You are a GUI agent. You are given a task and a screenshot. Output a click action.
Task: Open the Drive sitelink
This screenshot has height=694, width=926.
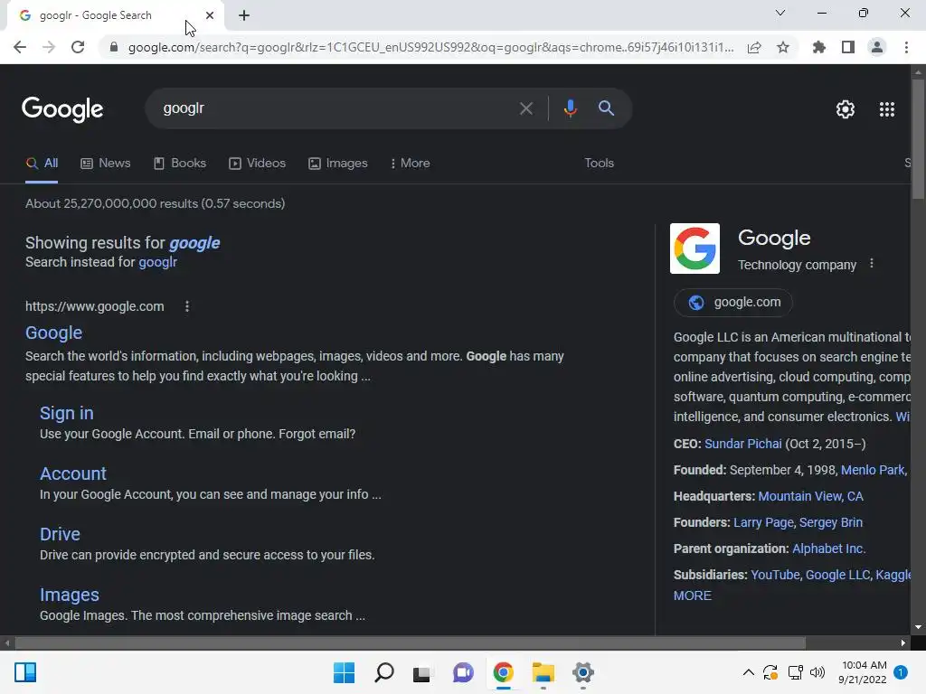60,534
